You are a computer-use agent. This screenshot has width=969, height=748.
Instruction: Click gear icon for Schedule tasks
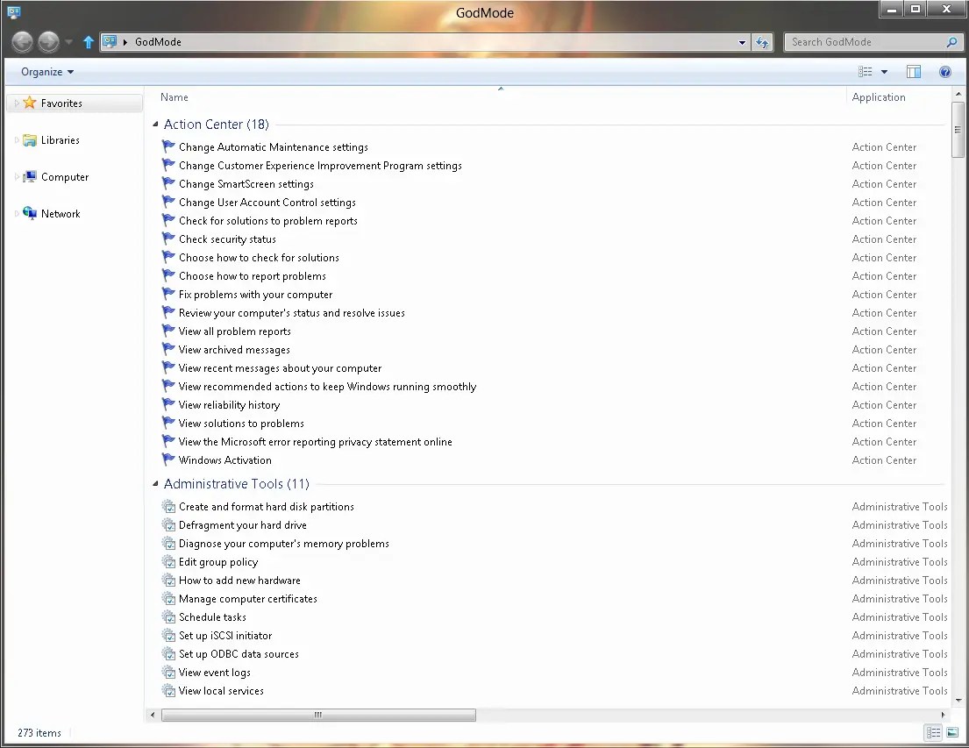168,617
